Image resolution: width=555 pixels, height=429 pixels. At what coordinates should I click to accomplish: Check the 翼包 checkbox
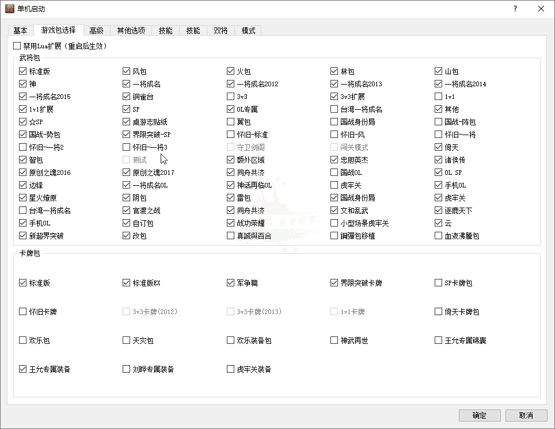pos(231,122)
